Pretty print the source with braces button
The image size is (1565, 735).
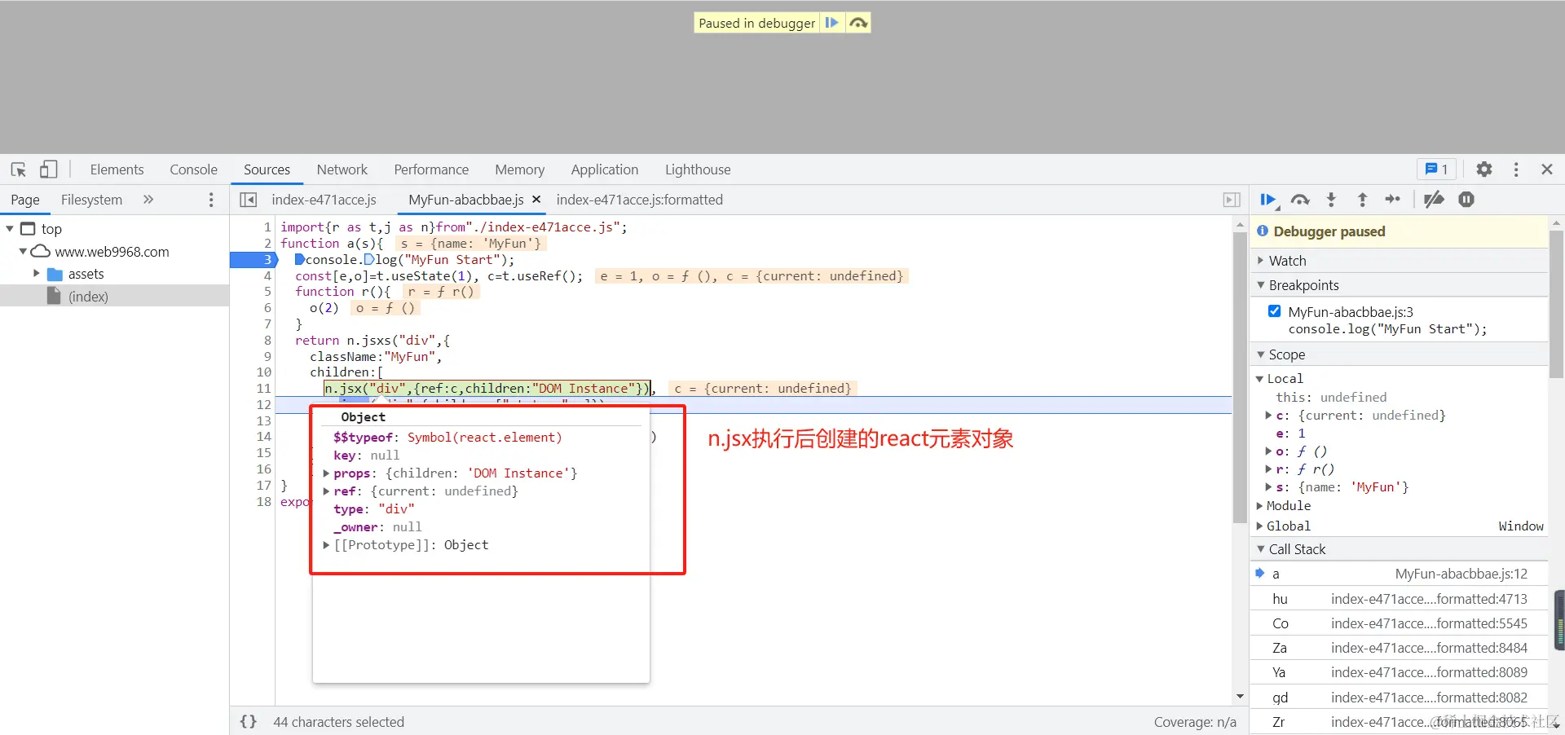click(249, 722)
